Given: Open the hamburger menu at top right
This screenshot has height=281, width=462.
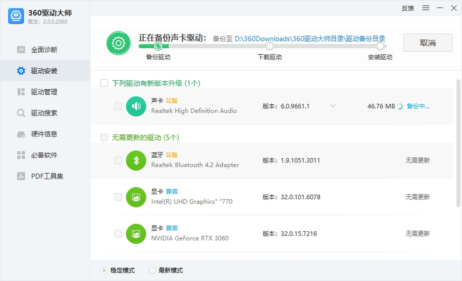Looking at the screenshot, I should click(x=426, y=8).
